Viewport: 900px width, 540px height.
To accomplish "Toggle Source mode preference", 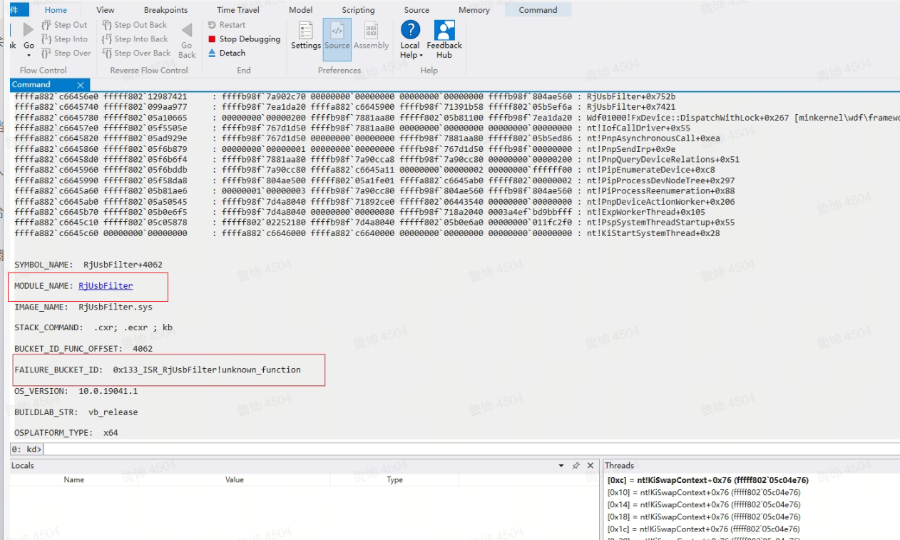I will click(x=337, y=35).
